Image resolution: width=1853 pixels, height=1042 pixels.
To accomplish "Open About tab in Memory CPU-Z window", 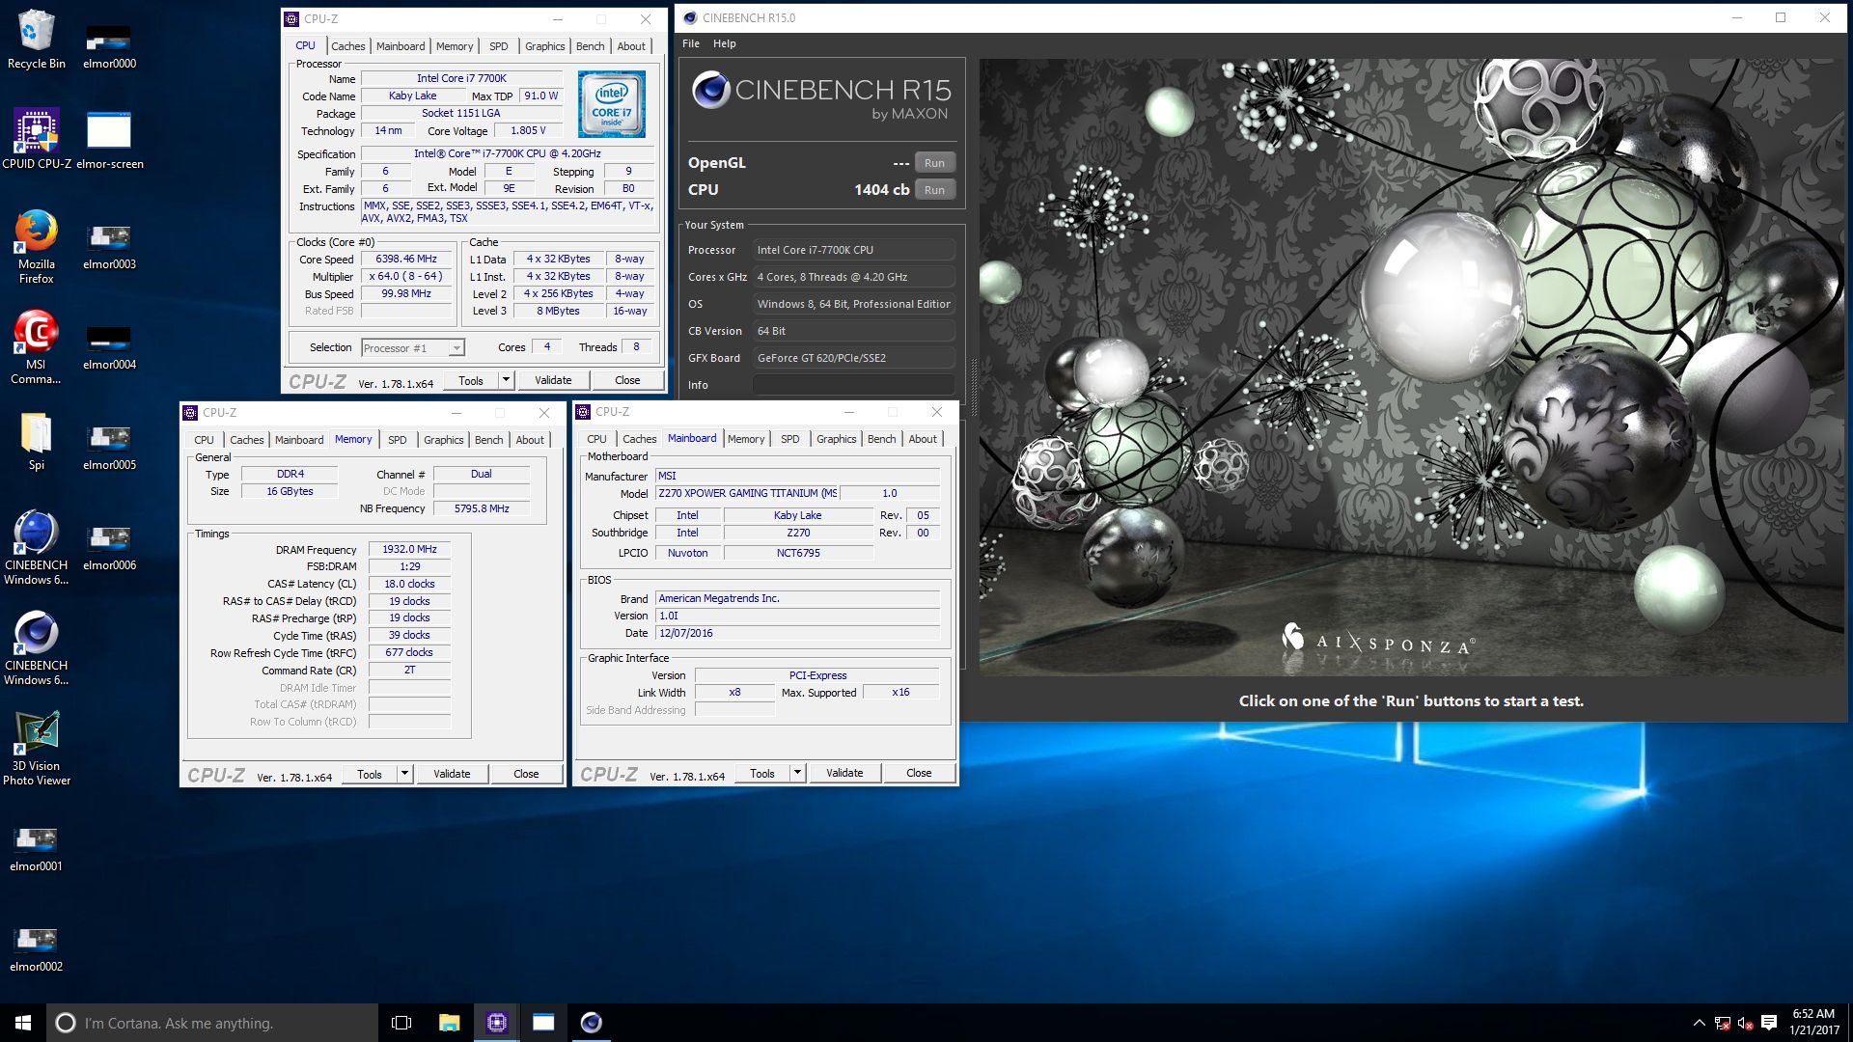I will 529,440.
